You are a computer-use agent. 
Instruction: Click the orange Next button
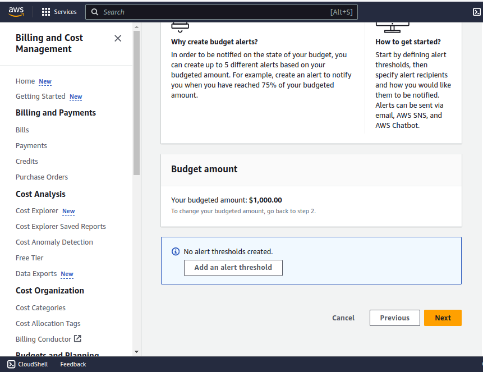442,318
